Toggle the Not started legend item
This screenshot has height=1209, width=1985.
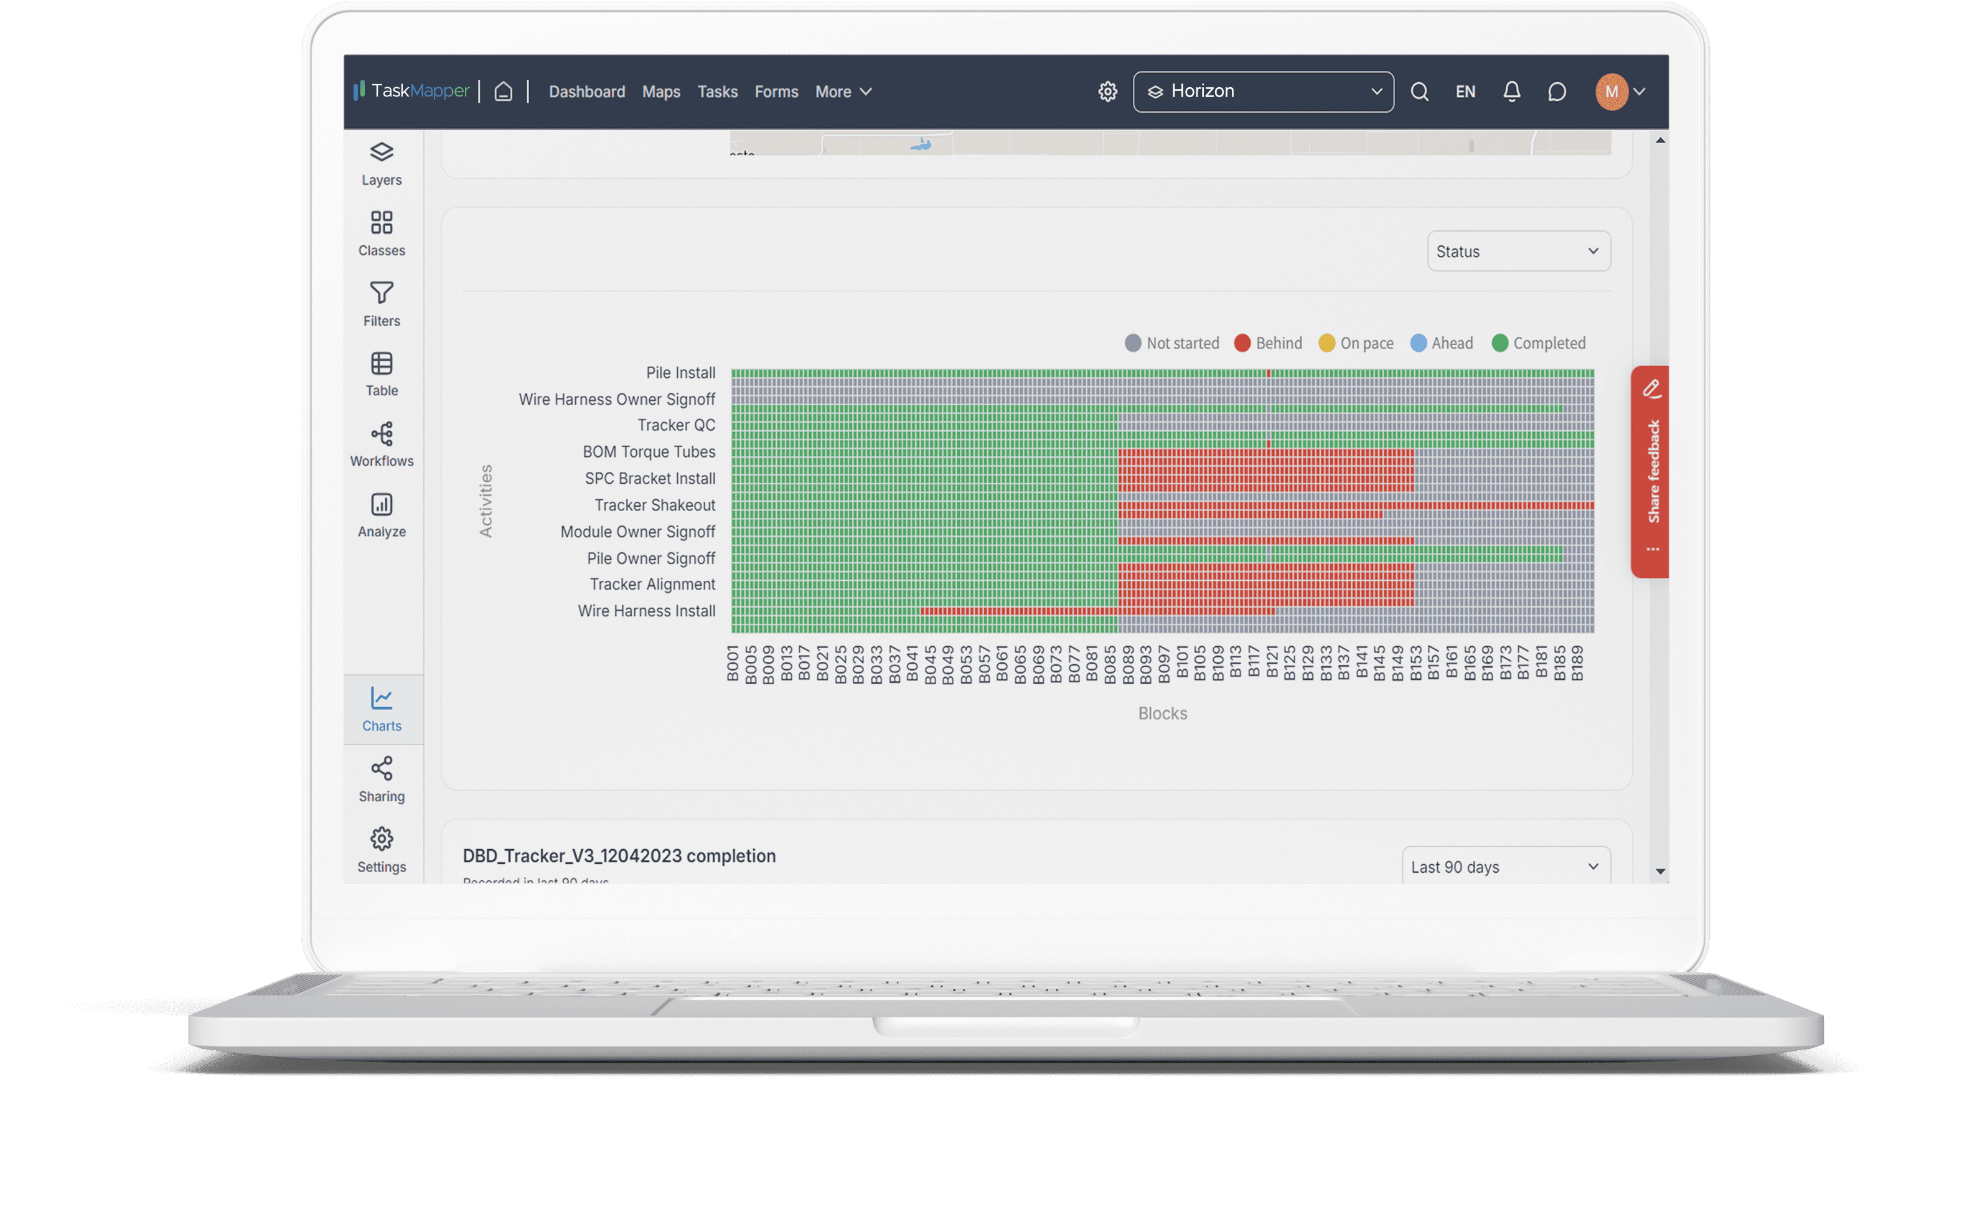1171,342
